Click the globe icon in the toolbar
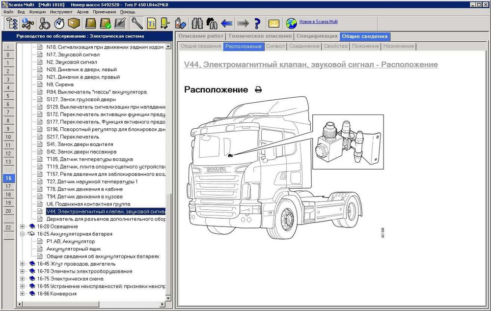This screenshot has height=311, width=491. pos(291,23)
